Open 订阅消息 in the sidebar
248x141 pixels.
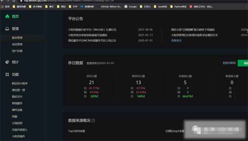pos(17,123)
